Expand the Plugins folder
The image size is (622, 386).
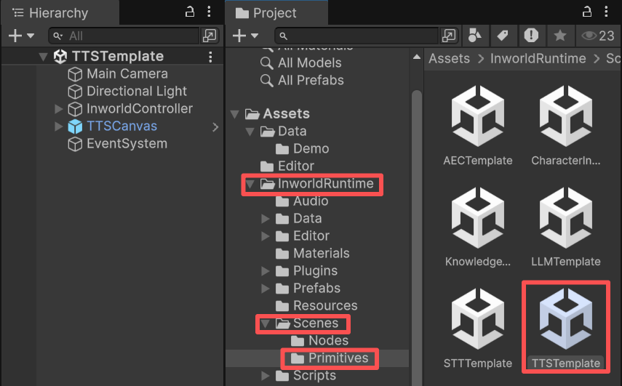click(x=266, y=271)
